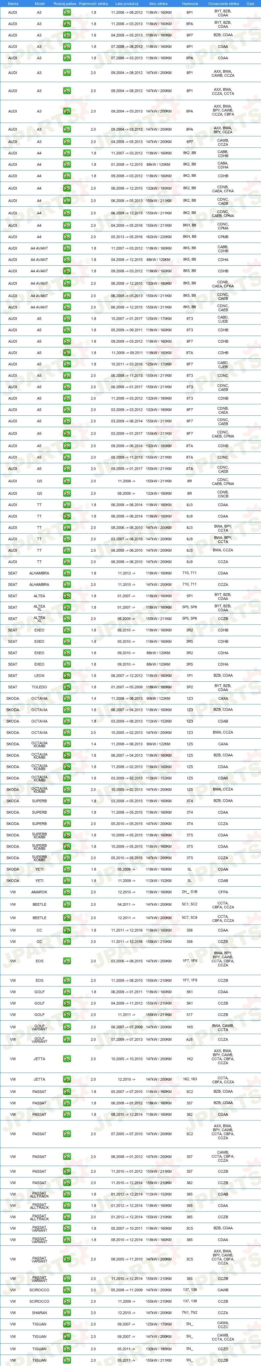Click the Oznaczenie silnika column header
Screen dimensions: 261x1366
[223, 4]
